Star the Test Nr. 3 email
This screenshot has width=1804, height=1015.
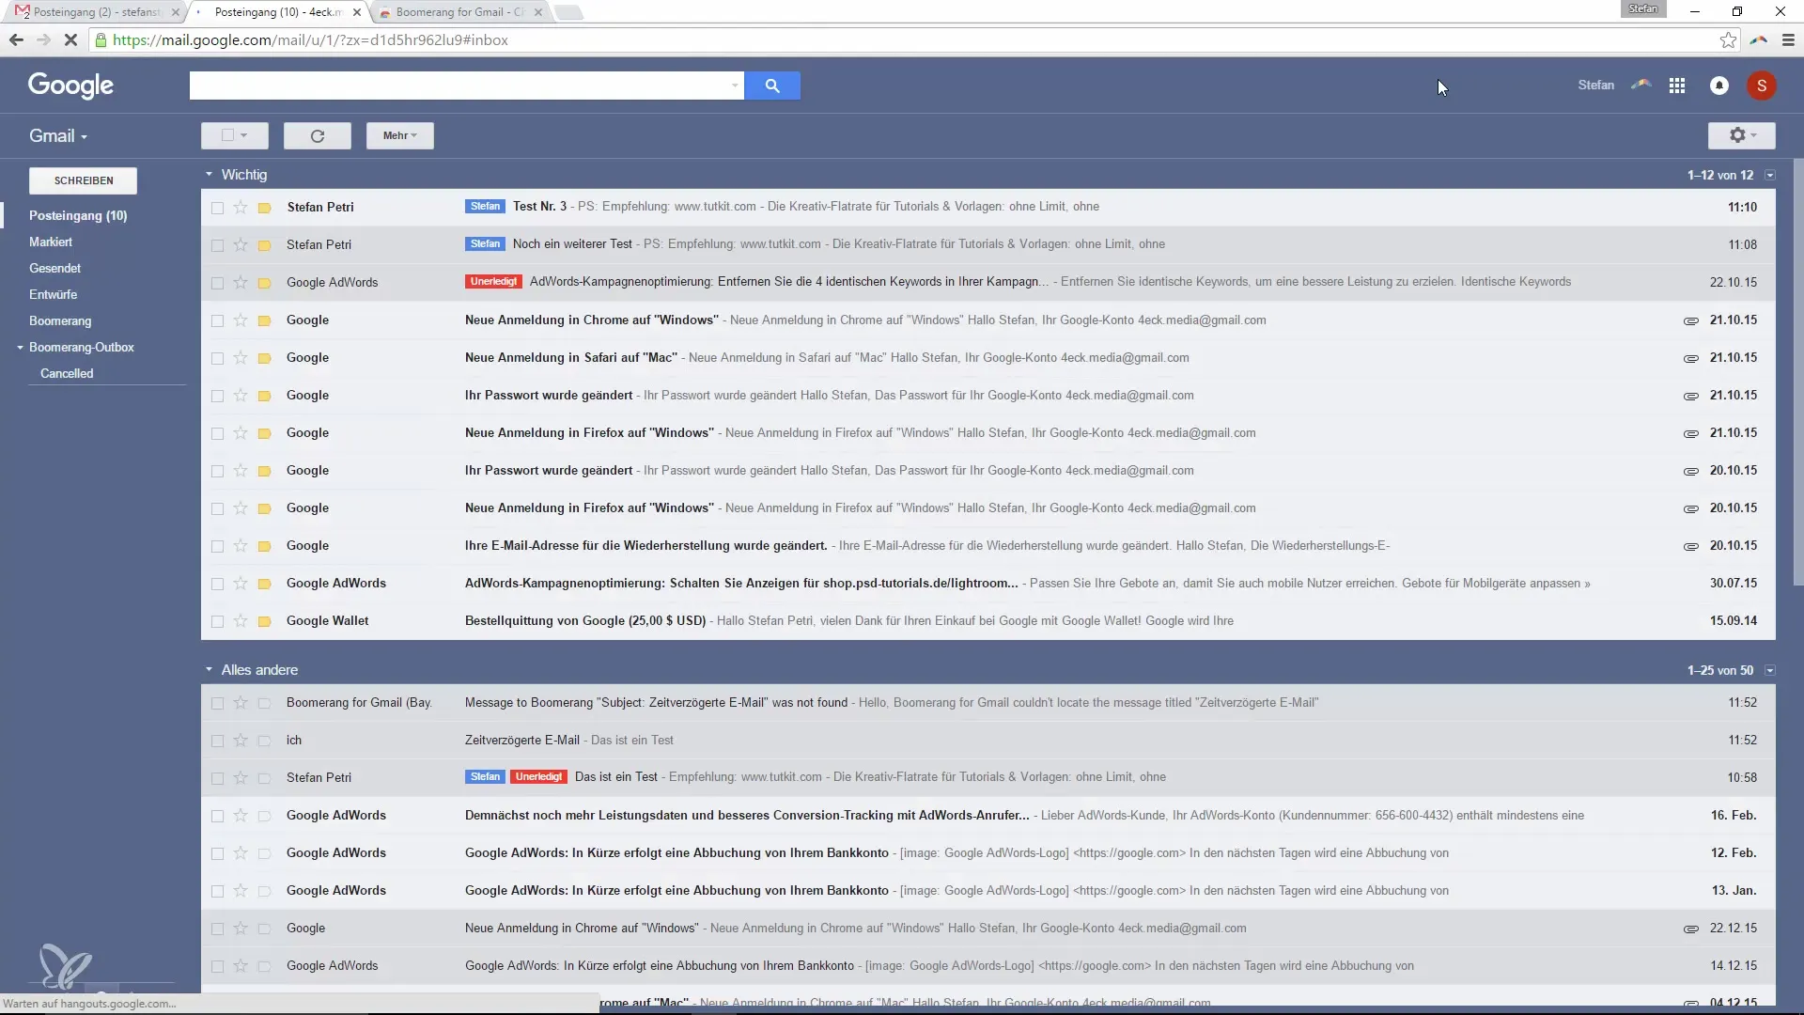coord(241,207)
